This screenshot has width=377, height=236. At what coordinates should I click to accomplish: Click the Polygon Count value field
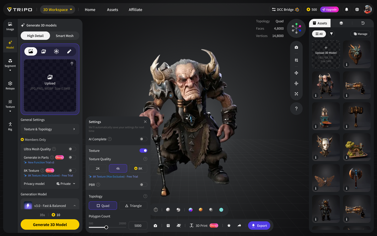(x=138, y=226)
